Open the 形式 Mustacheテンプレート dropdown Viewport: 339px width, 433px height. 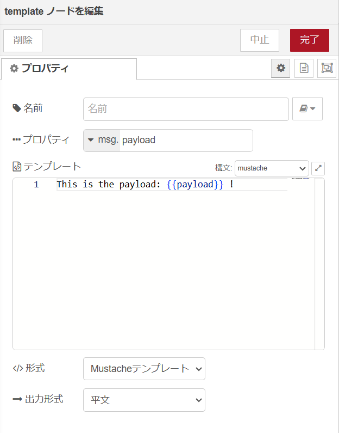coord(144,369)
